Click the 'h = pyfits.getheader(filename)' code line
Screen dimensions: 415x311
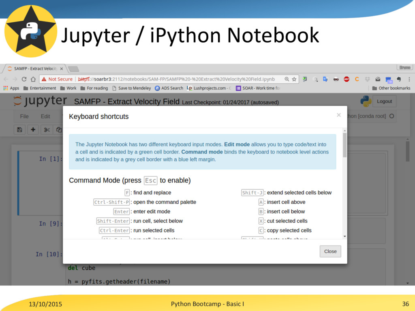(x=119, y=281)
